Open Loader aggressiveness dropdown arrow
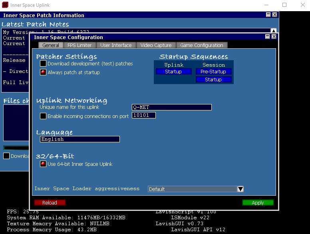Viewport: 310px width, 234px height. pyautogui.click(x=240, y=189)
